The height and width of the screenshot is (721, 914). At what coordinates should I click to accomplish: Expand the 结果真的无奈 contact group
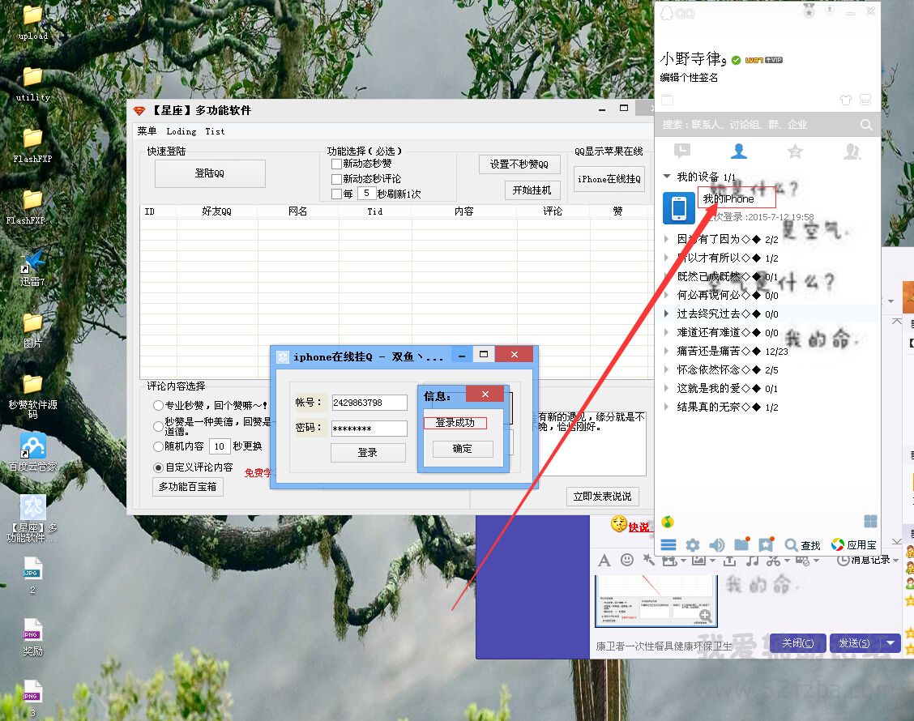[x=667, y=406]
